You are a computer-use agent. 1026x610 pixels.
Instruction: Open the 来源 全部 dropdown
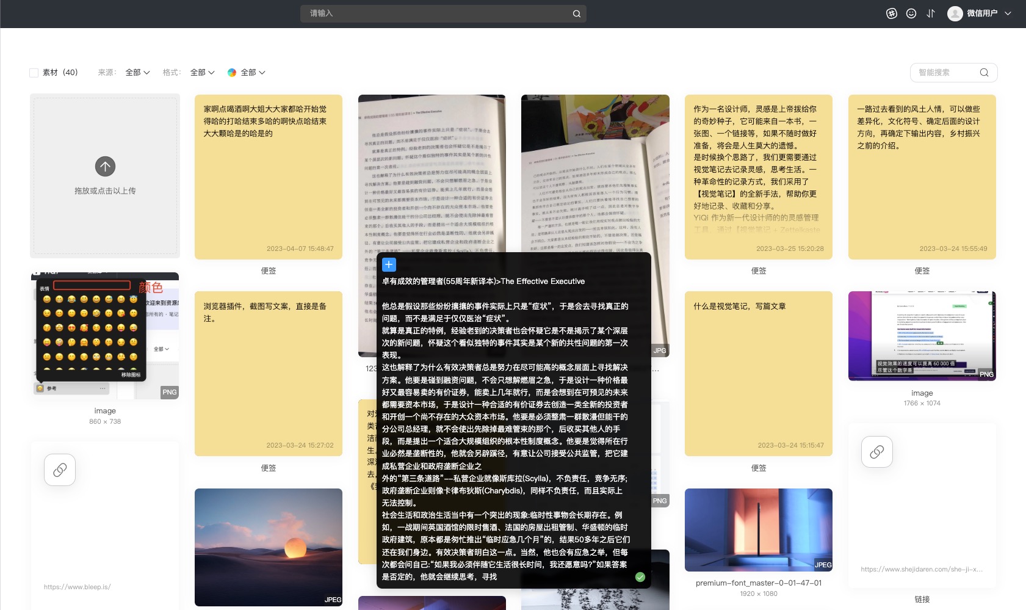click(x=137, y=73)
